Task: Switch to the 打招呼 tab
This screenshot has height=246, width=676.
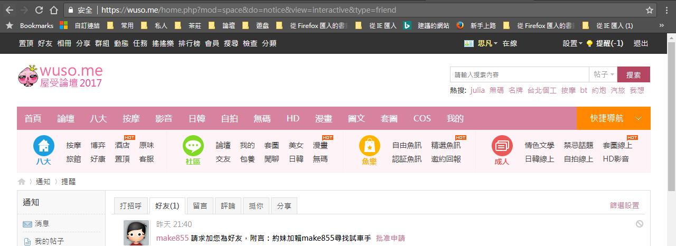Action: (x=130, y=206)
